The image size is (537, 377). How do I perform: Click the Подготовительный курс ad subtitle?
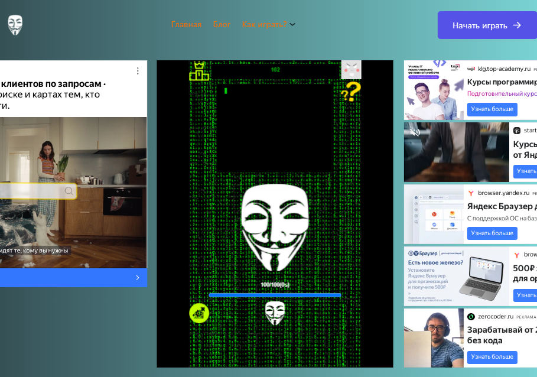click(x=502, y=94)
